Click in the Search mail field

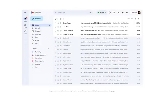[73, 13]
